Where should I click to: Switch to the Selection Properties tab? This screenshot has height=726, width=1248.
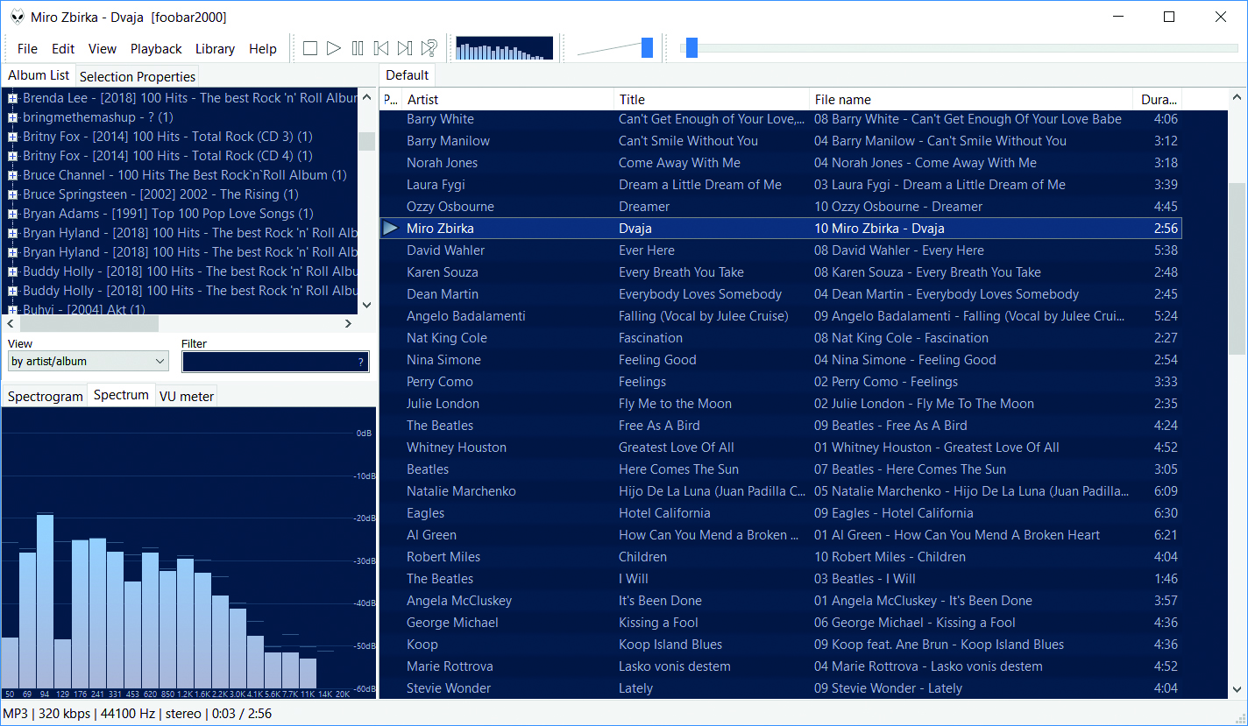[138, 76]
